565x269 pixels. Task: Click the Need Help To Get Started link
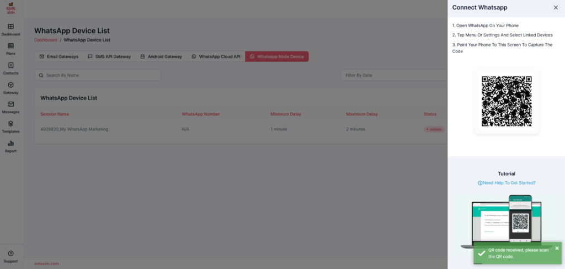pos(507,183)
